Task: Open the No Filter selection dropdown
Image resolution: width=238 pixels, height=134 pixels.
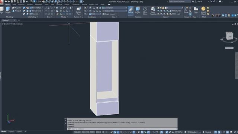Action: (x=137, y=10)
